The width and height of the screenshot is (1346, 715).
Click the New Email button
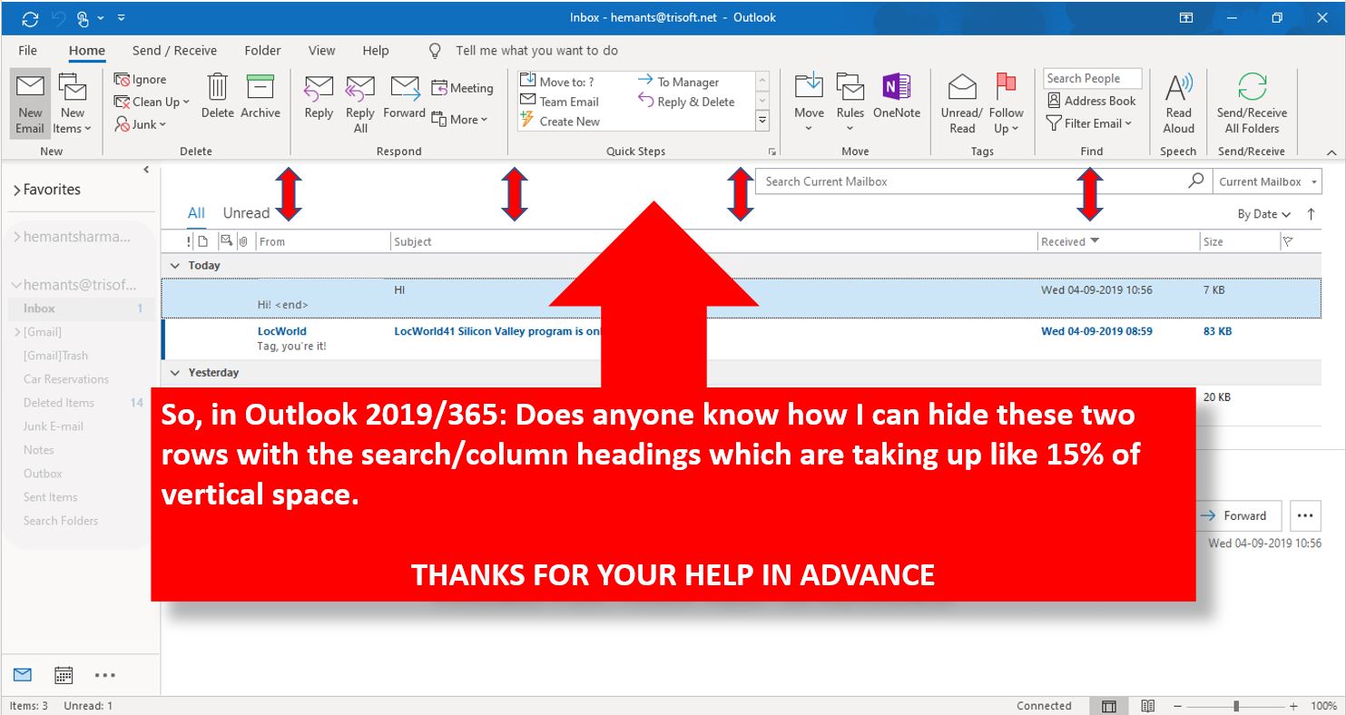[x=30, y=104]
